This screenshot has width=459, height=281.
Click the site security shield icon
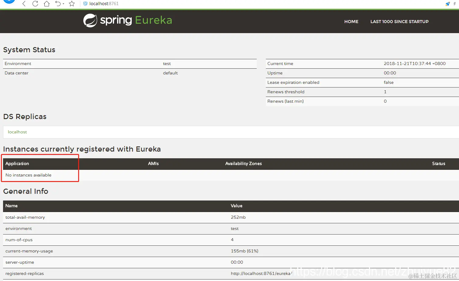pos(85,4)
